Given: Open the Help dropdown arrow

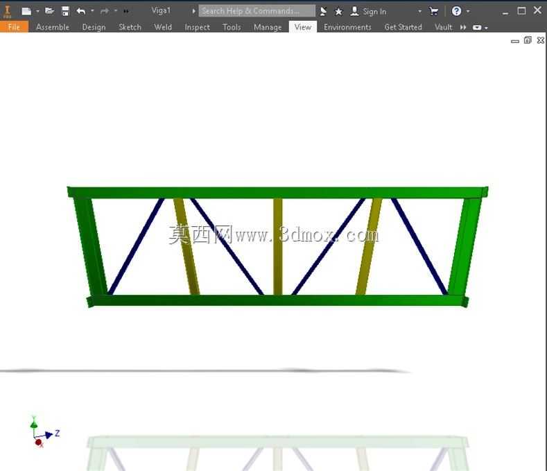Looking at the screenshot, I should click(x=468, y=11).
